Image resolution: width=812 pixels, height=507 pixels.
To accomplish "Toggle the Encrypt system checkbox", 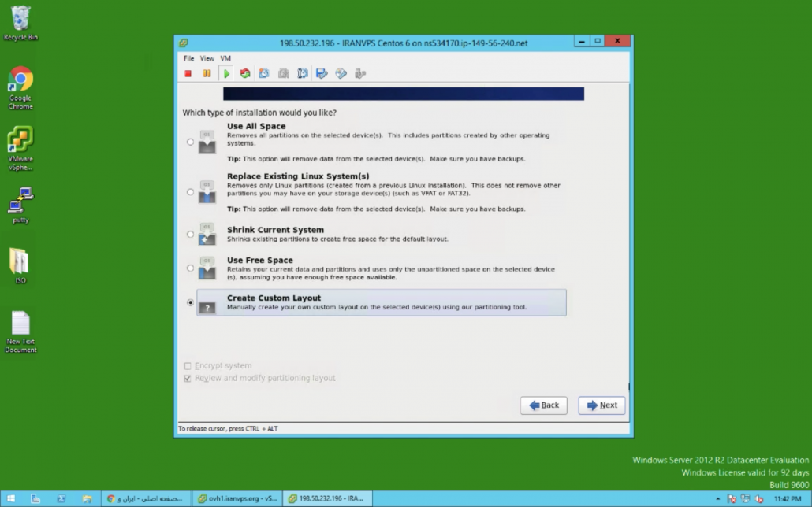I will pos(188,366).
